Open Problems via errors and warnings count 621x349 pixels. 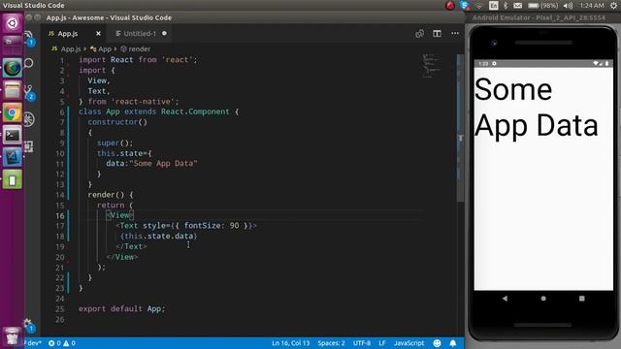pos(61,343)
